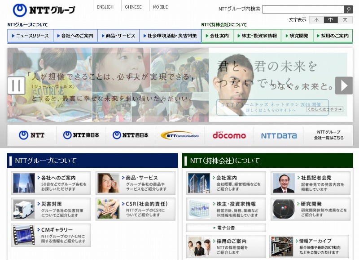Open the ニュースリリース menu

(x=30, y=36)
